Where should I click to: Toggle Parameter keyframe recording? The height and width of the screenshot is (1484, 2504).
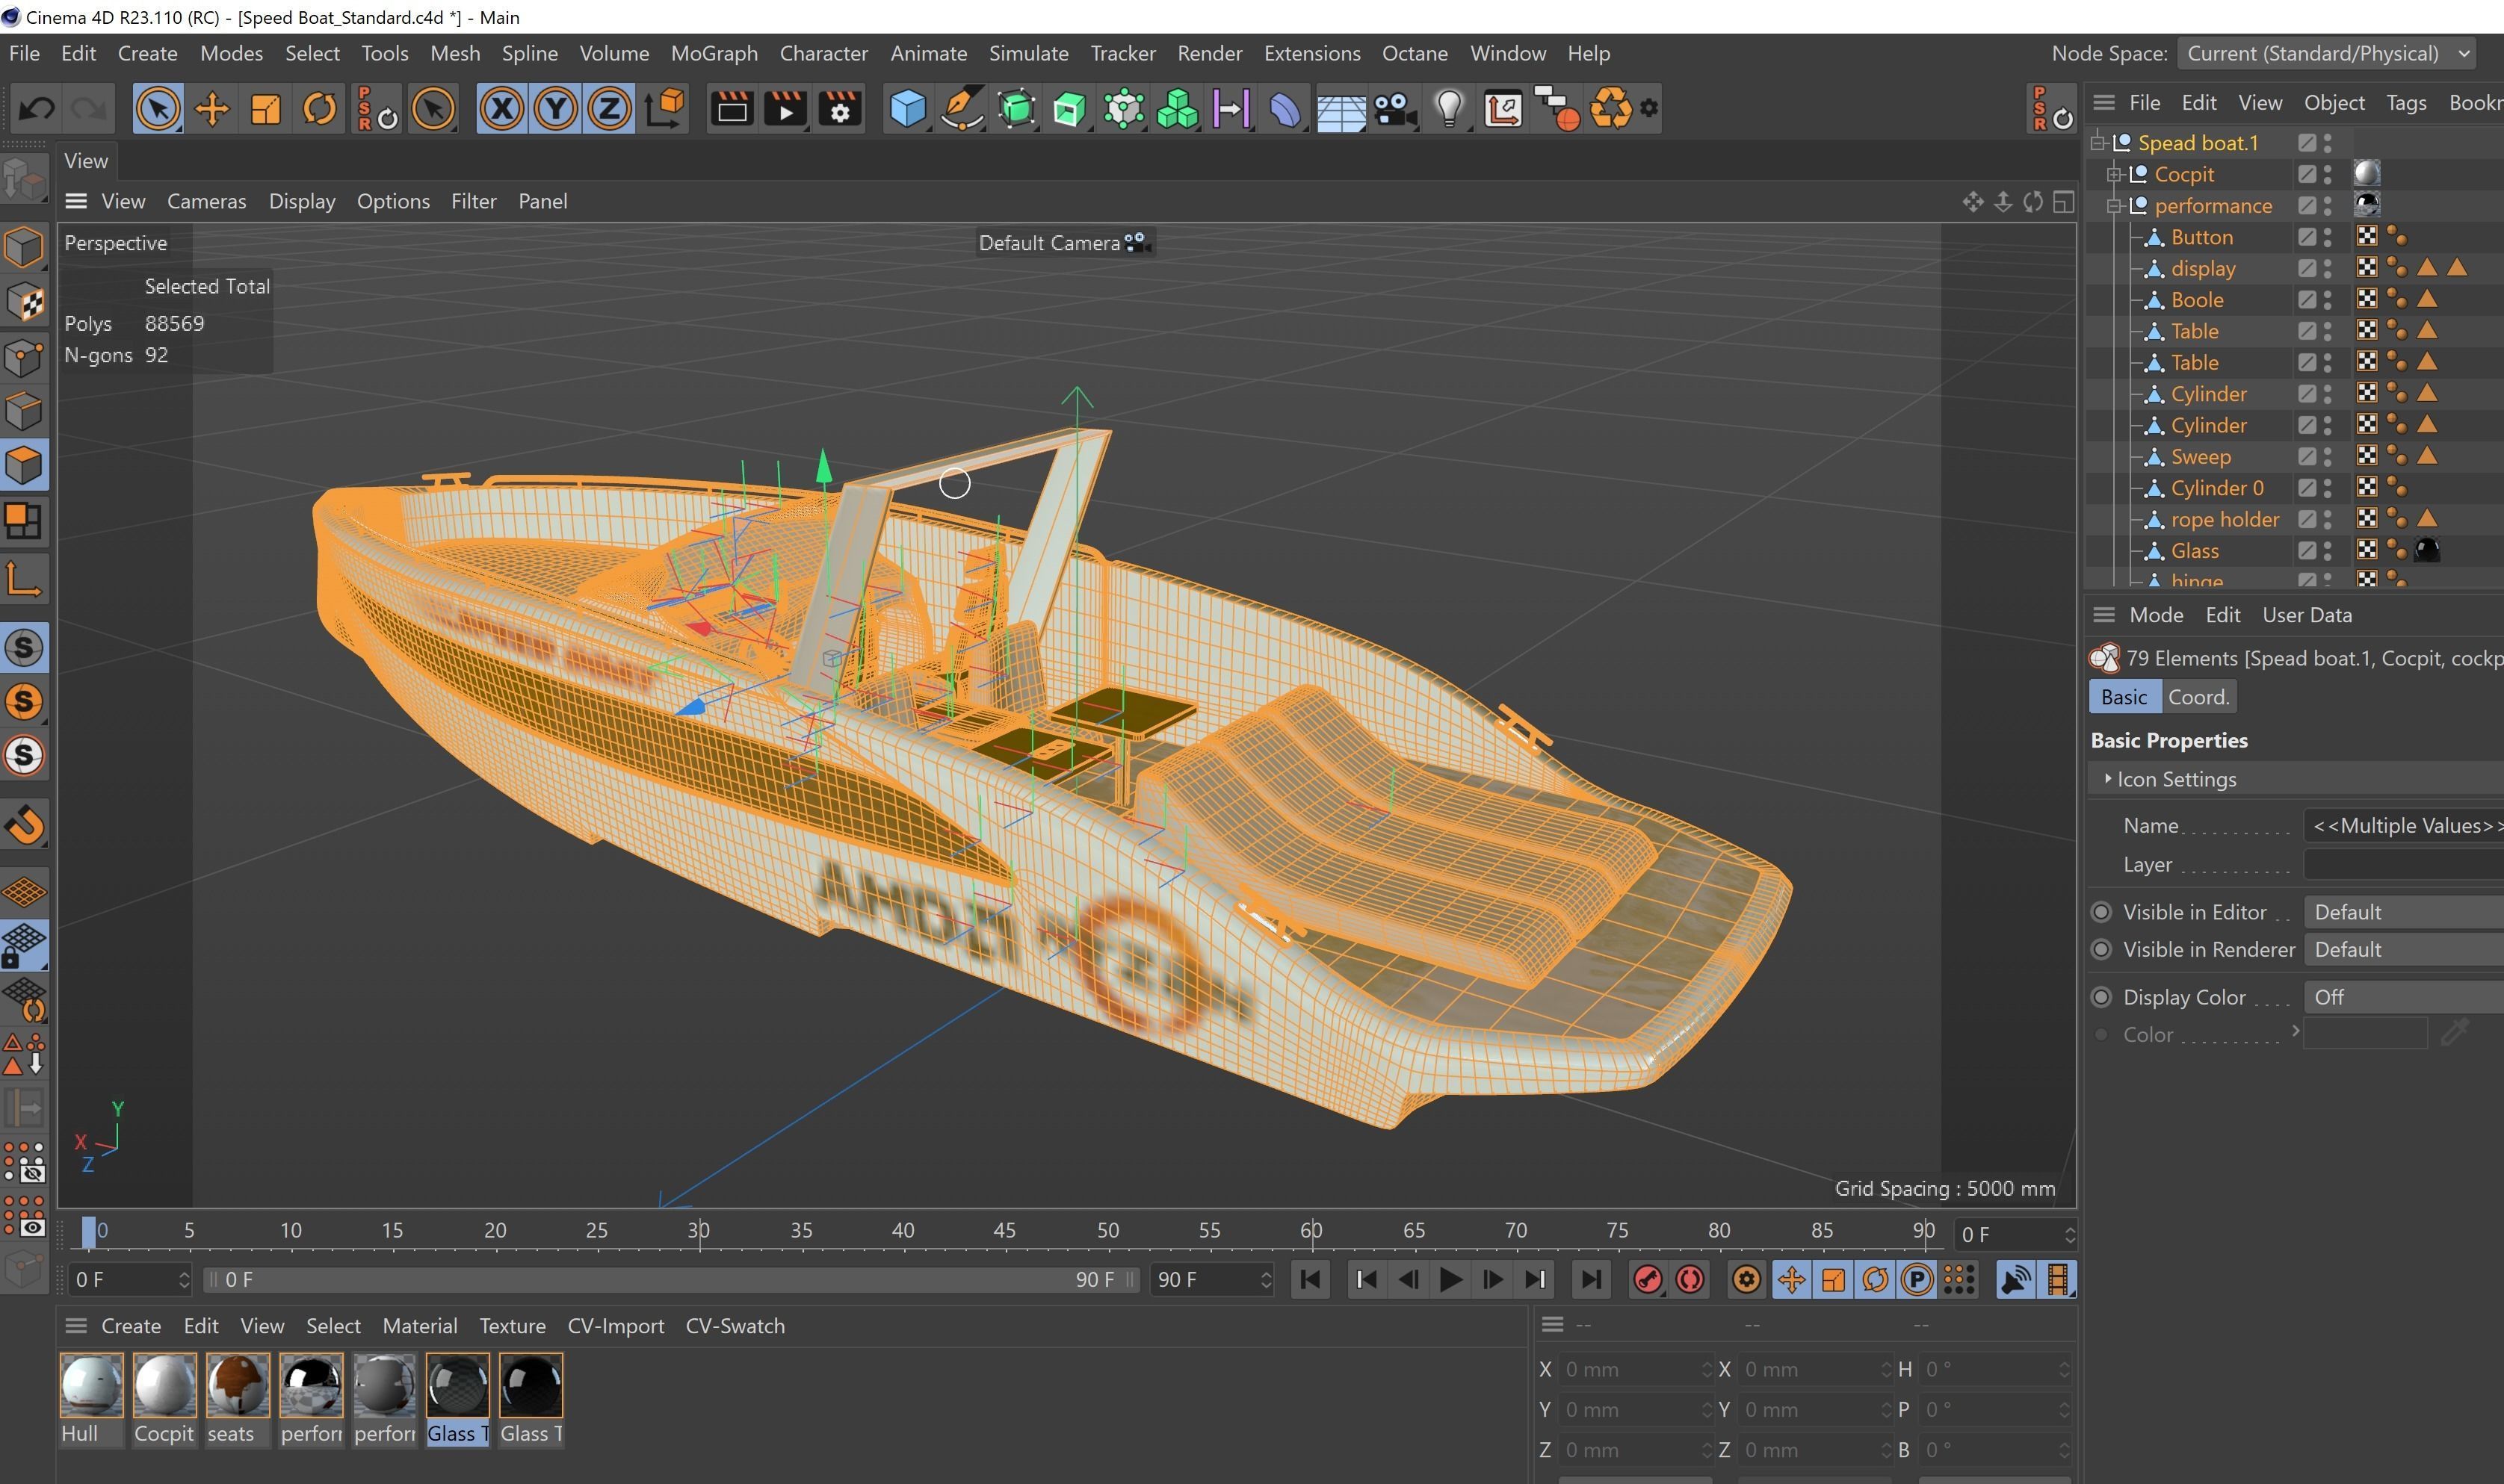point(1917,1279)
